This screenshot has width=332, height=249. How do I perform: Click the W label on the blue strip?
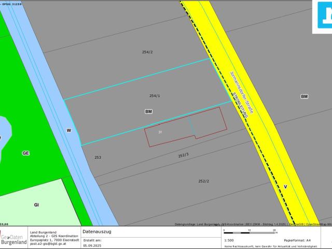(68, 131)
